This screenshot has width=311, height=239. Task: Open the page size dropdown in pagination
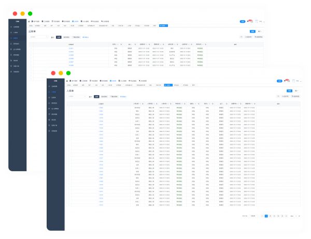click(x=252, y=216)
